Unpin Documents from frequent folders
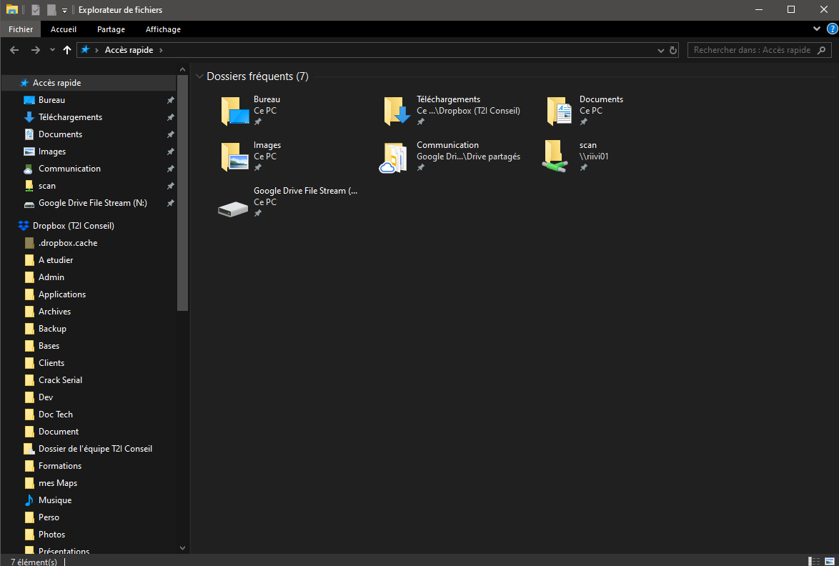Viewport: 839px width, 566px height. pyautogui.click(x=584, y=120)
